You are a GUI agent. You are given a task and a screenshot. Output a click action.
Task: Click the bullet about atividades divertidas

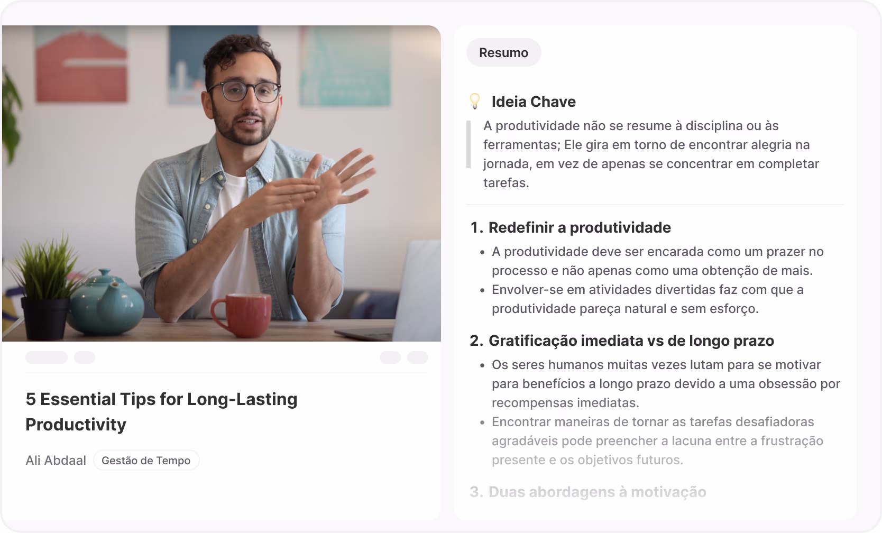(x=648, y=299)
